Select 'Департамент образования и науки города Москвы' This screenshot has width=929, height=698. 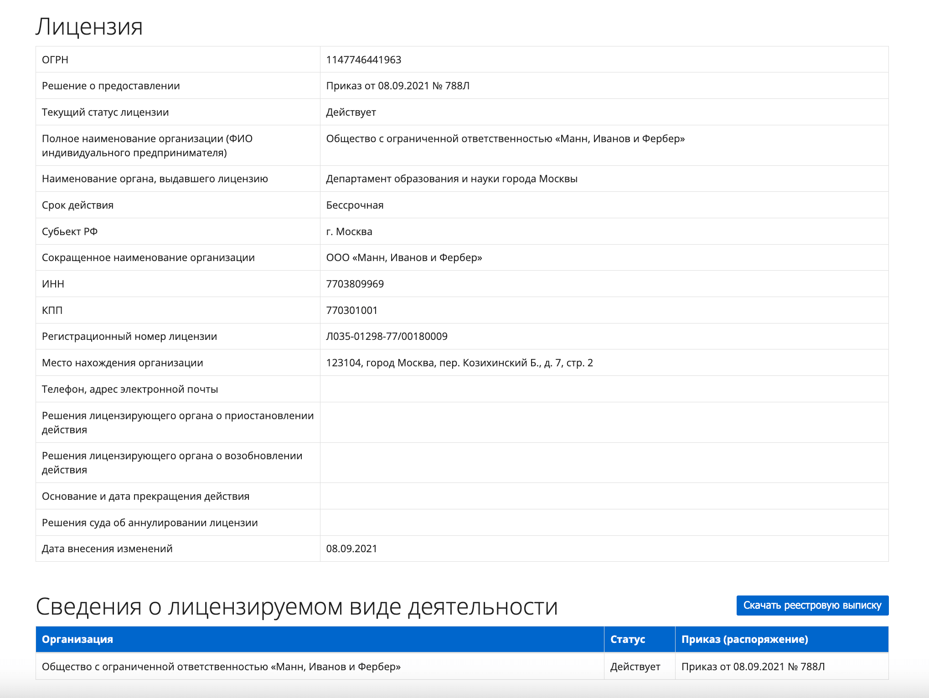coord(452,179)
